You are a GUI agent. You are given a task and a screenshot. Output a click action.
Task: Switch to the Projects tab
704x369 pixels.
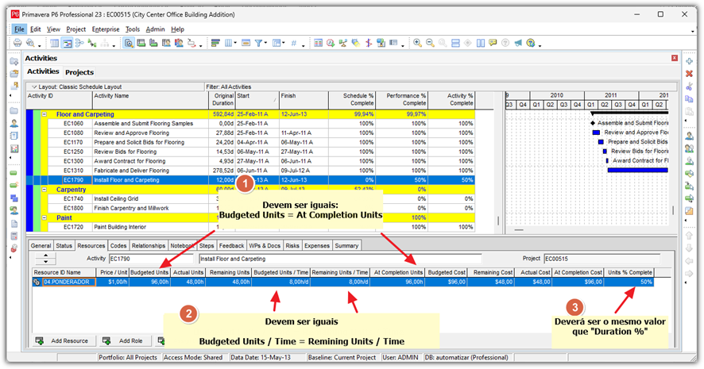tap(79, 72)
